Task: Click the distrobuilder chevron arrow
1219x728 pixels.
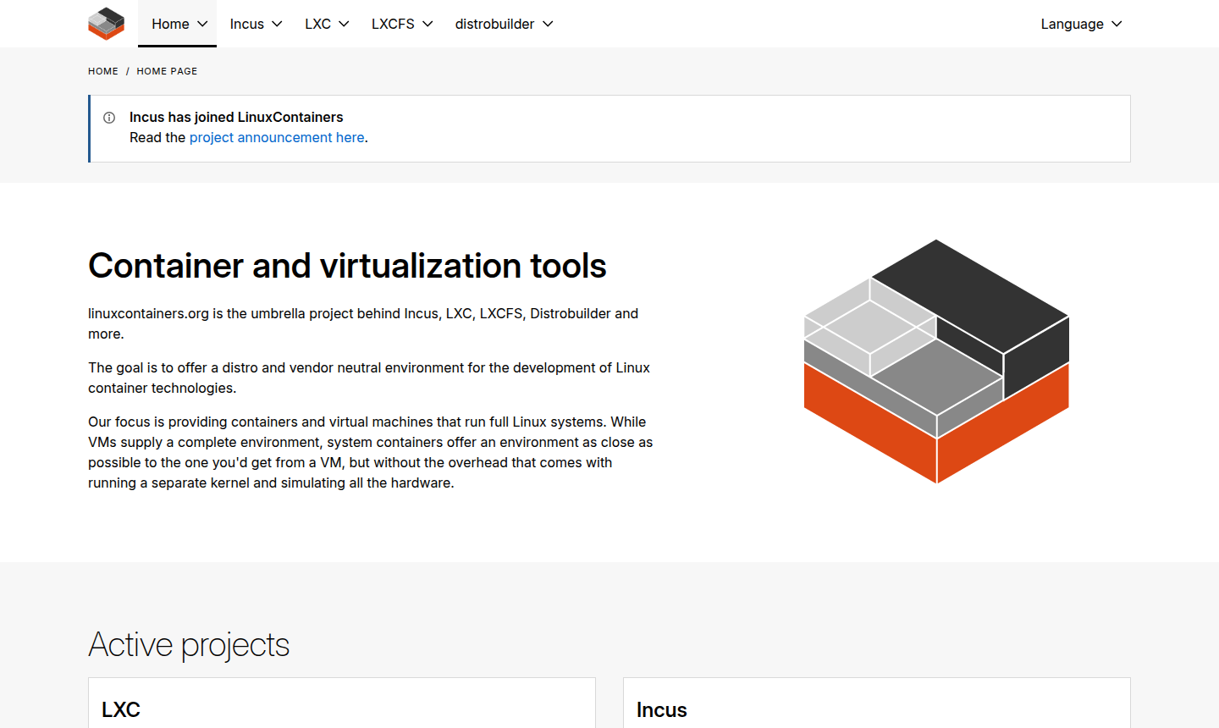Action: pos(548,24)
